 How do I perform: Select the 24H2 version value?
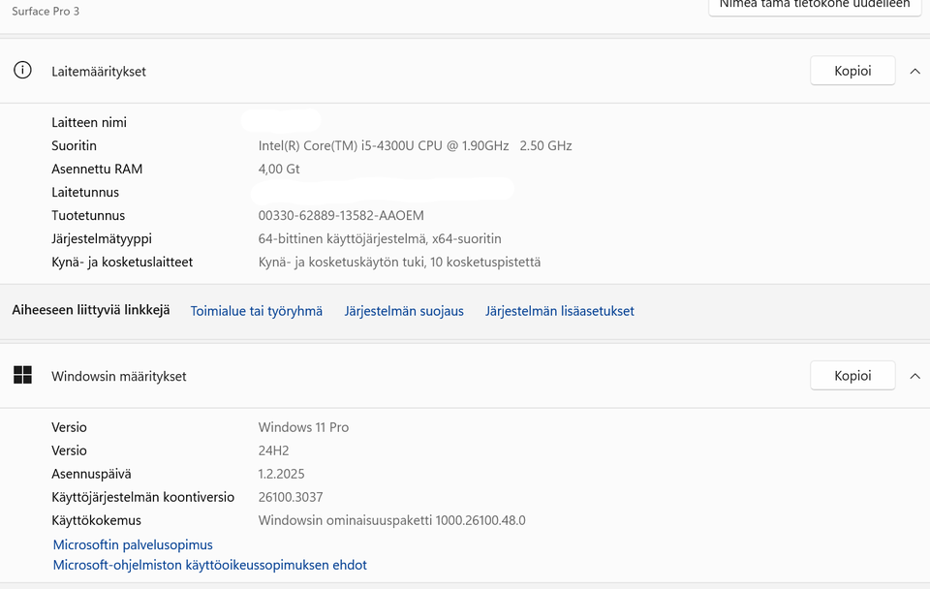(273, 450)
